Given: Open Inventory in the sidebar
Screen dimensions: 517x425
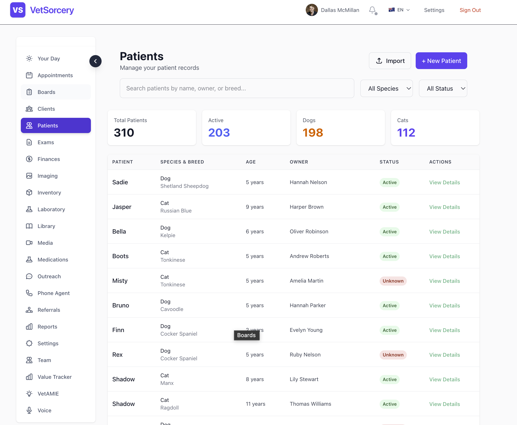Looking at the screenshot, I should [x=49, y=192].
